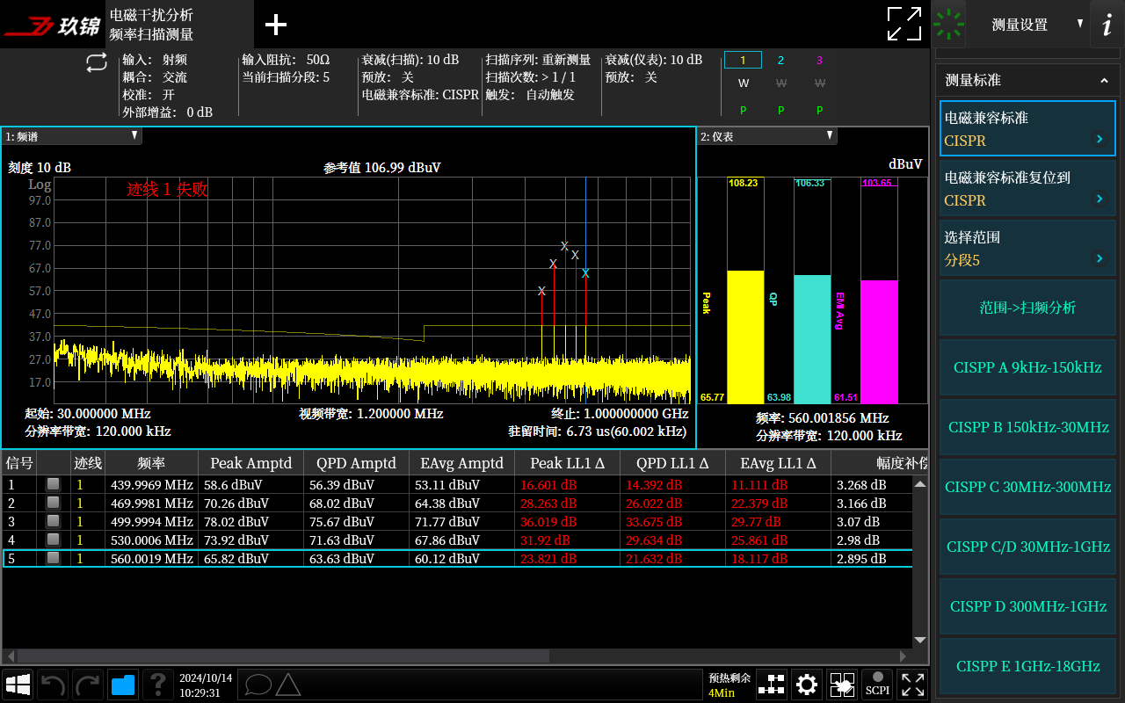Toggle checkbox for signal 5 row
Image resolution: width=1125 pixels, height=703 pixels.
coord(54,558)
